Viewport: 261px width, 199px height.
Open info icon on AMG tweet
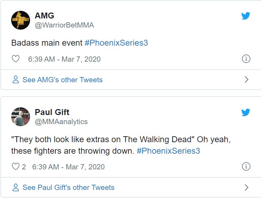246,59
